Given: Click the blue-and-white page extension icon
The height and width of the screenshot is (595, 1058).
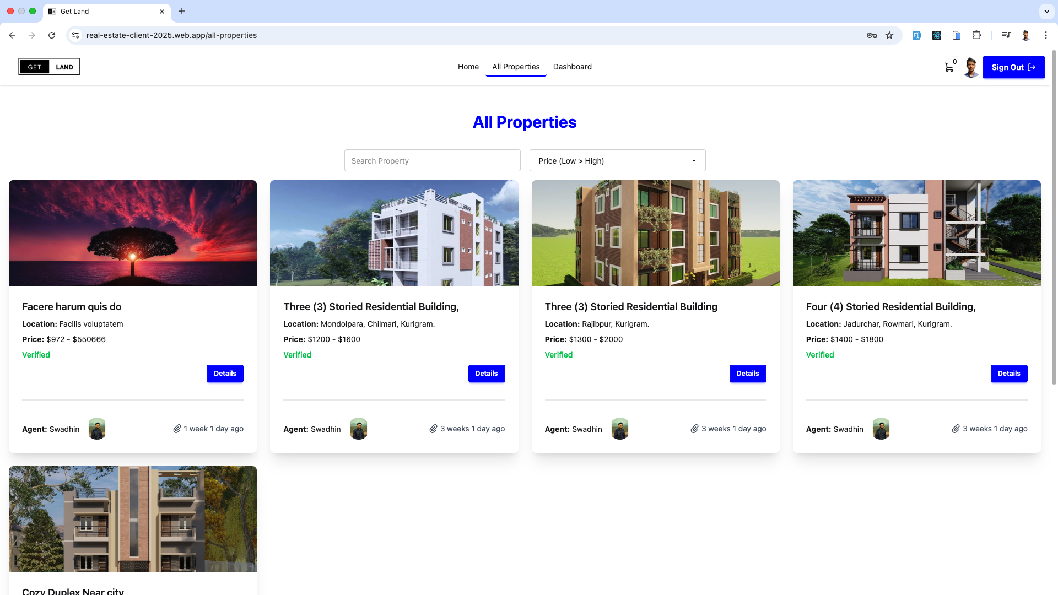Looking at the screenshot, I should 957,35.
